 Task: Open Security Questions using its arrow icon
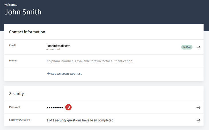[198, 120]
